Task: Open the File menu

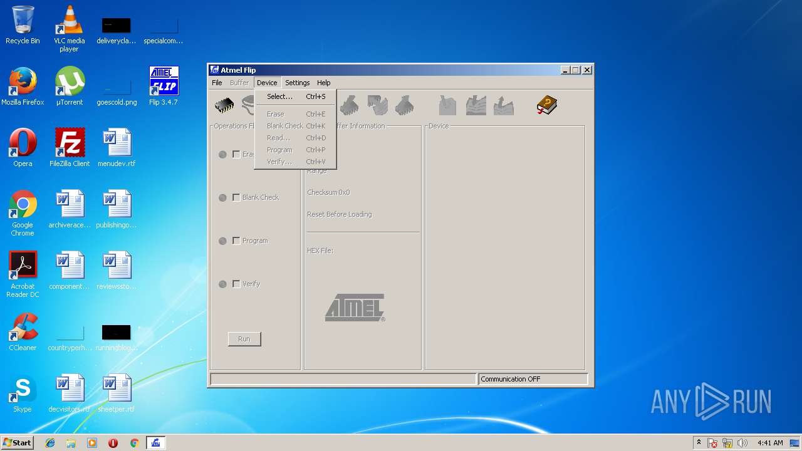Action: [217, 83]
